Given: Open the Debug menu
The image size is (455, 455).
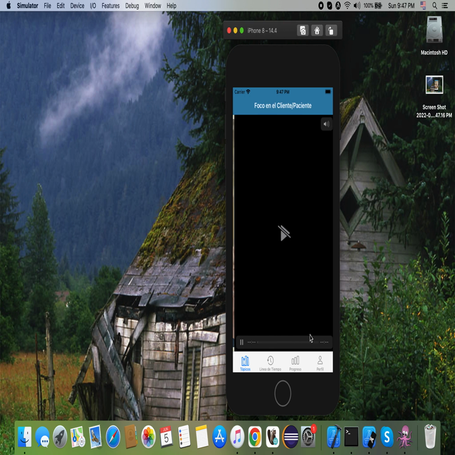Looking at the screenshot, I should (132, 6).
